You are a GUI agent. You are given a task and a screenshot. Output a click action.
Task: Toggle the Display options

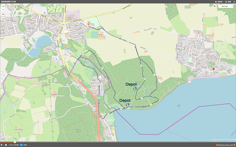[x=219, y=1]
